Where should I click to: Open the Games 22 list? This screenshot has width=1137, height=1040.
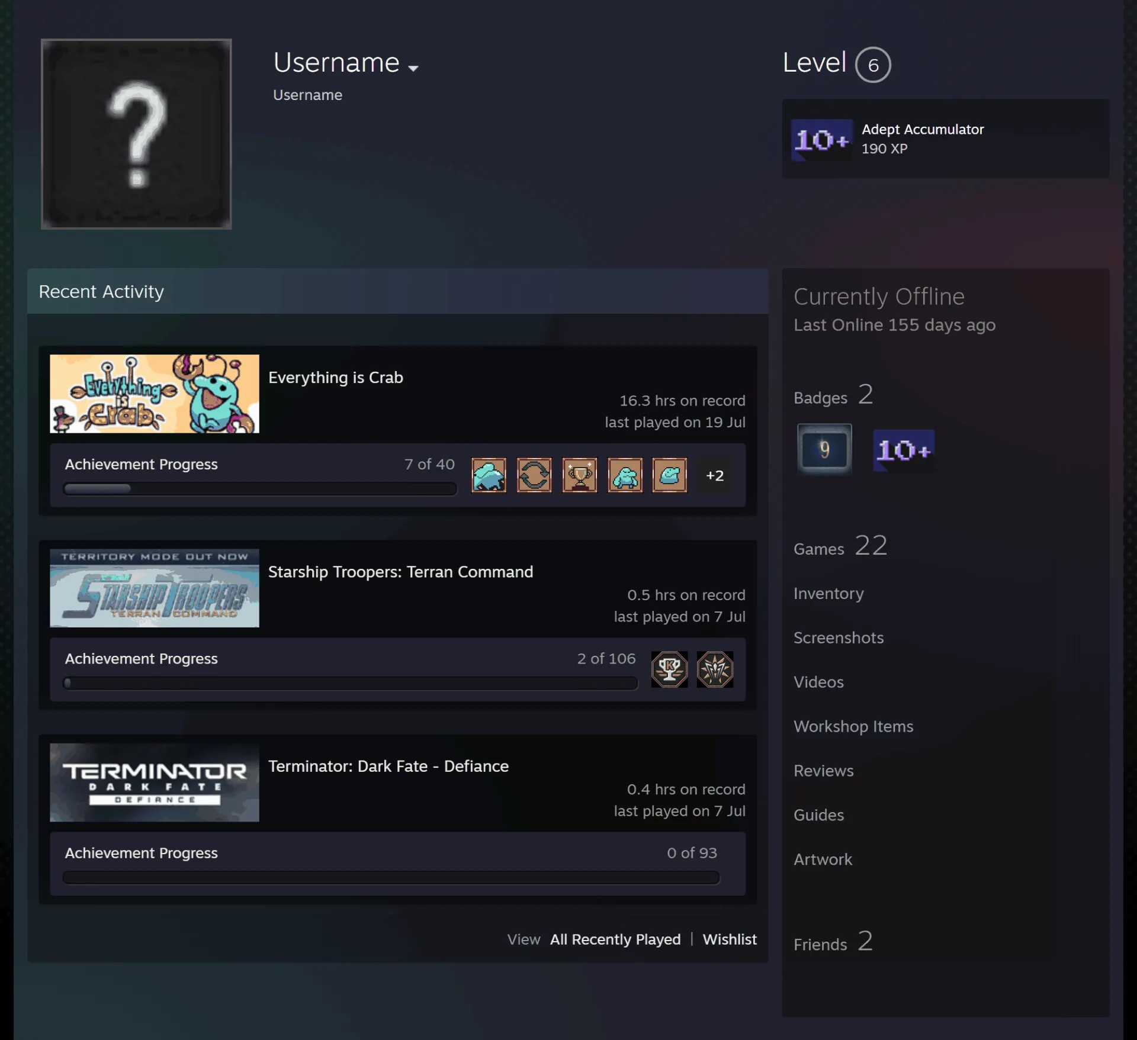[840, 546]
